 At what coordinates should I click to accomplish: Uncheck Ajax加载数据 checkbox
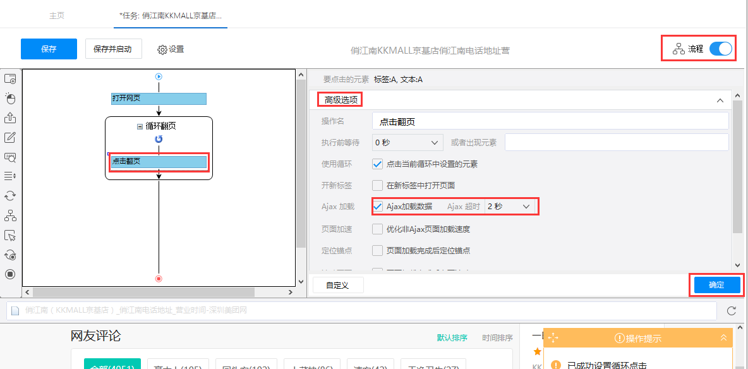(x=378, y=206)
